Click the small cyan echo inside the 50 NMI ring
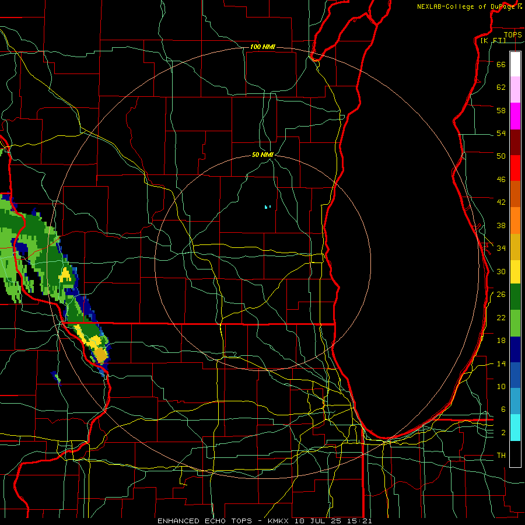 [267, 207]
